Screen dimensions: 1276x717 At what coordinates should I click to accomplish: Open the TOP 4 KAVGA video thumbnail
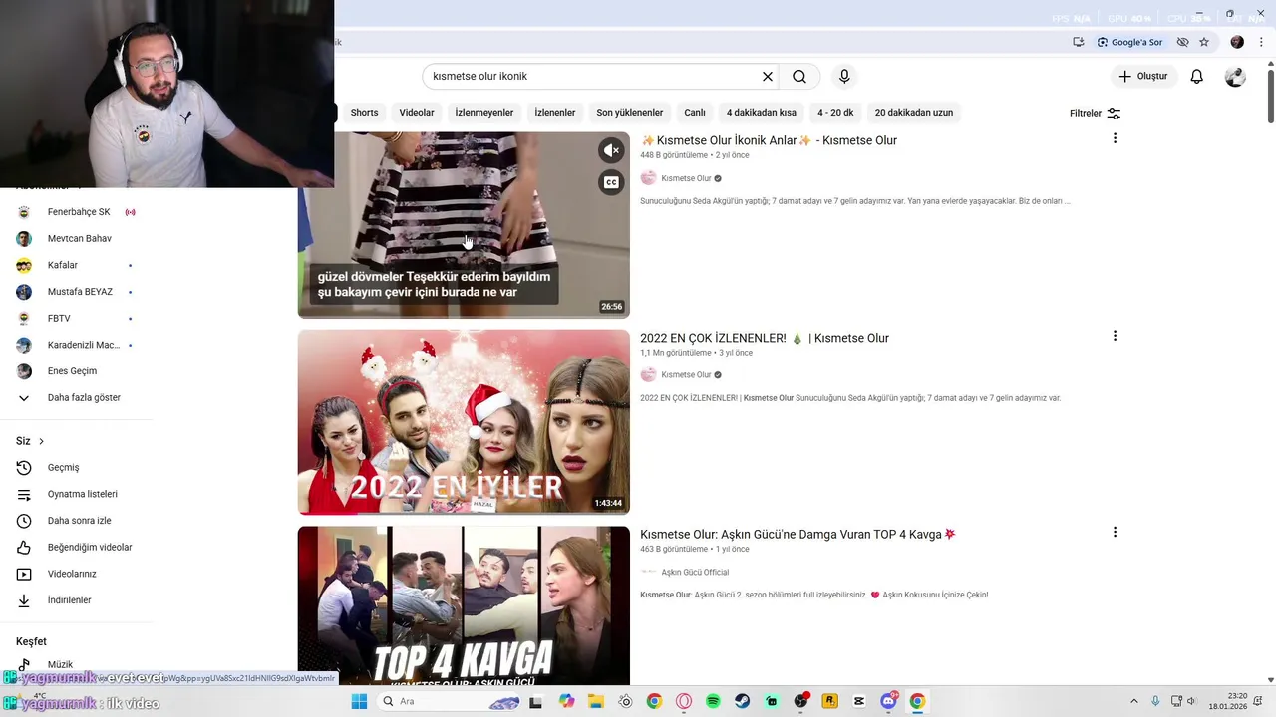coord(464,605)
